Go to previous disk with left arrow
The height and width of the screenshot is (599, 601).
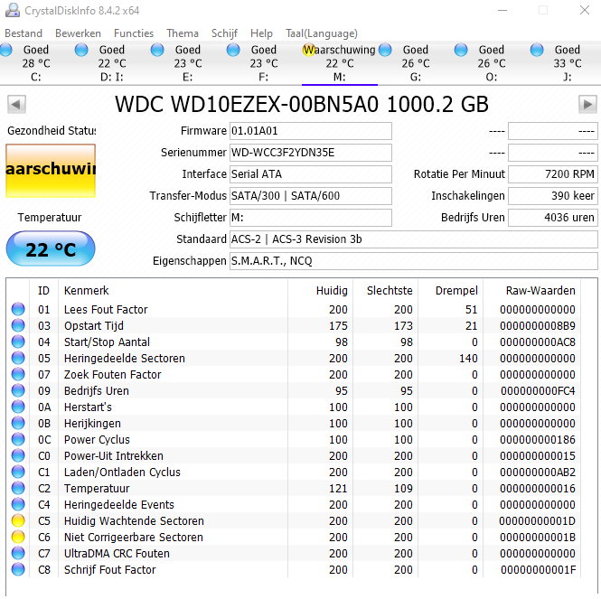[14, 103]
